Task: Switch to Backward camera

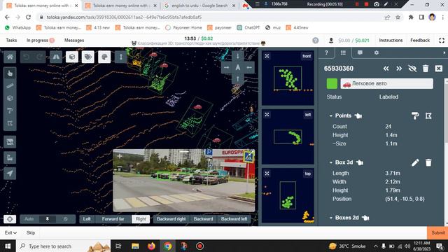Action: coord(203,219)
